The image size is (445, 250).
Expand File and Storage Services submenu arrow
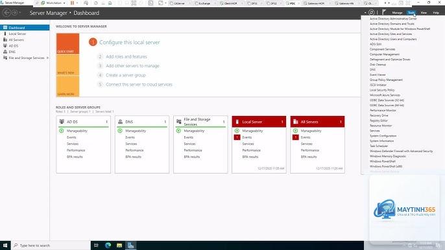coord(47,58)
